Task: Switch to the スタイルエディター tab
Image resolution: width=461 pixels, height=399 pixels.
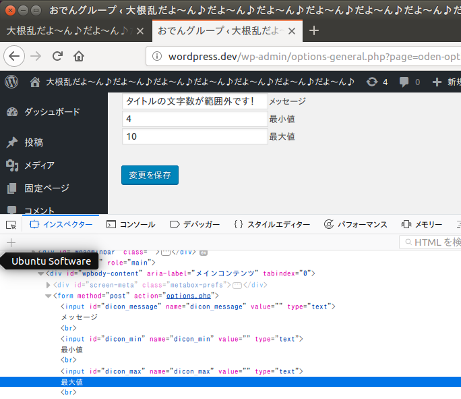Action: tap(272, 225)
